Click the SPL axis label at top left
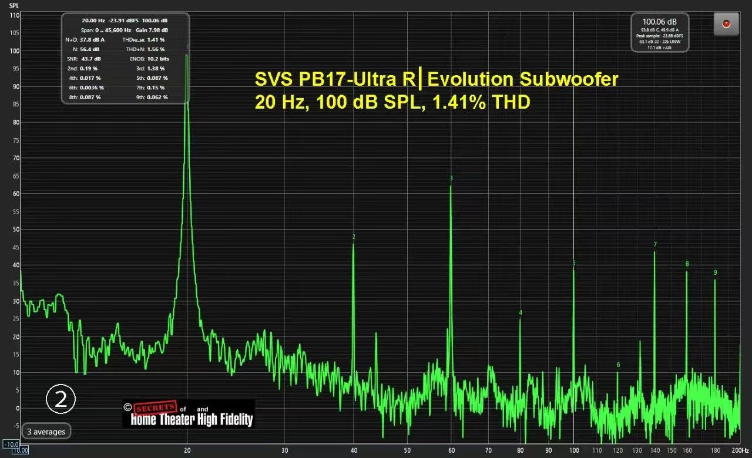 coord(14,5)
